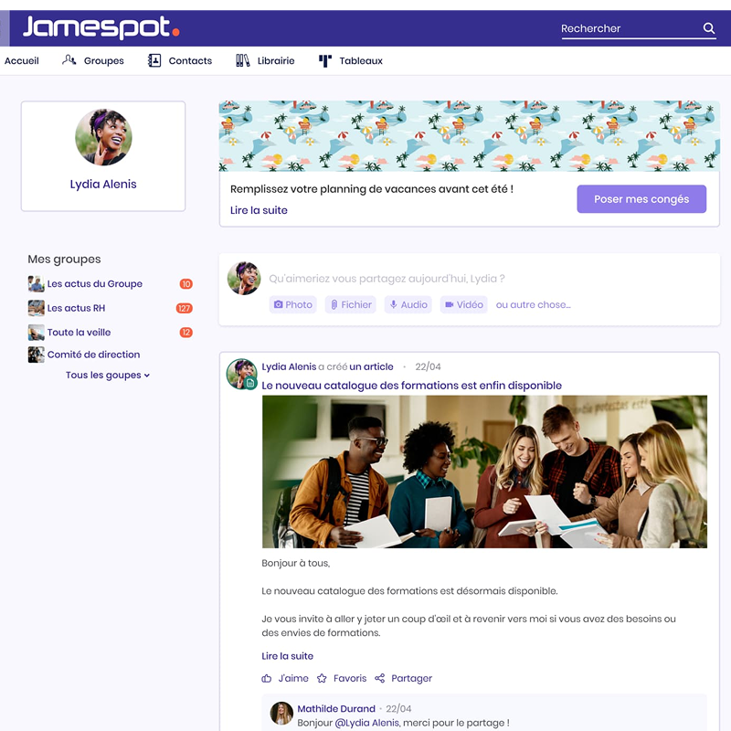Click the star Favoris icon
Screen dimensions: 731x731
(x=322, y=678)
